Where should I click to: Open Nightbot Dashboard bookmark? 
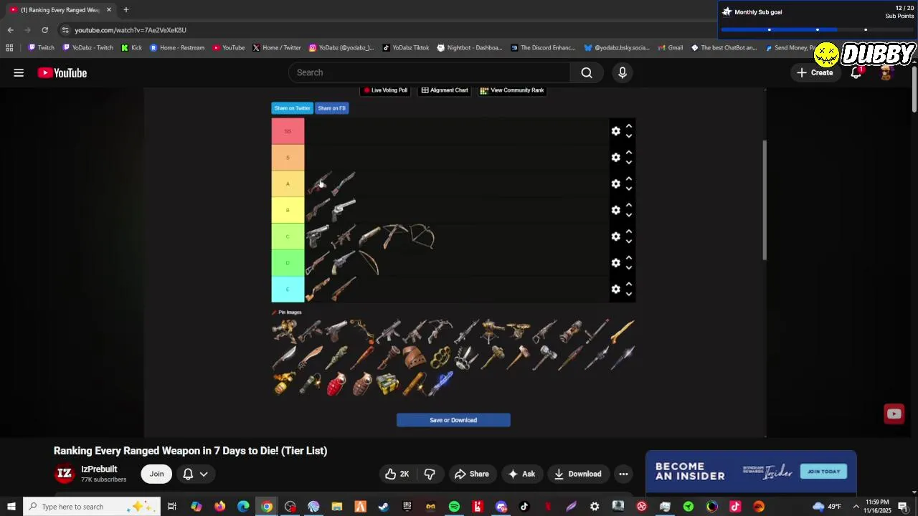(470, 48)
